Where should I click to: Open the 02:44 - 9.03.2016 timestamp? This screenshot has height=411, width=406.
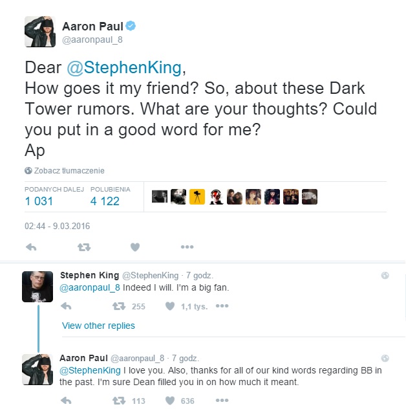pos(58,227)
